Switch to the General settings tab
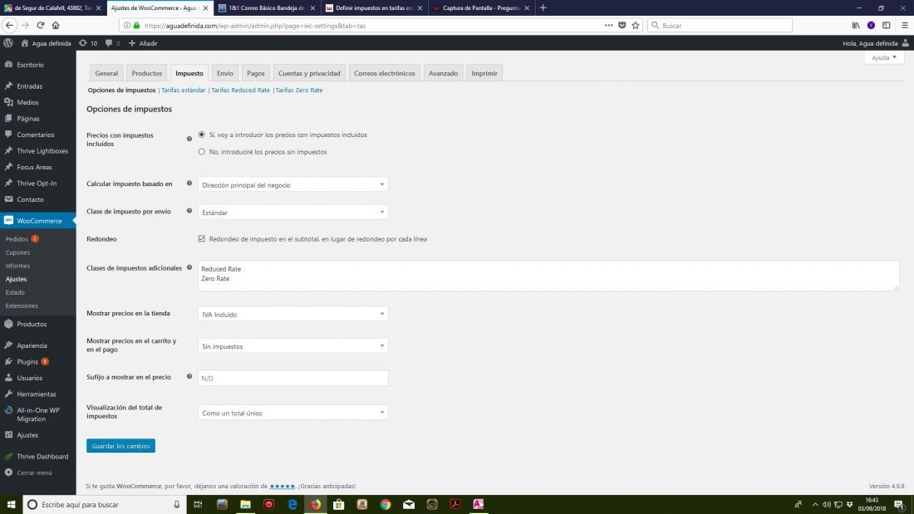This screenshot has height=514, width=914. pyautogui.click(x=106, y=73)
